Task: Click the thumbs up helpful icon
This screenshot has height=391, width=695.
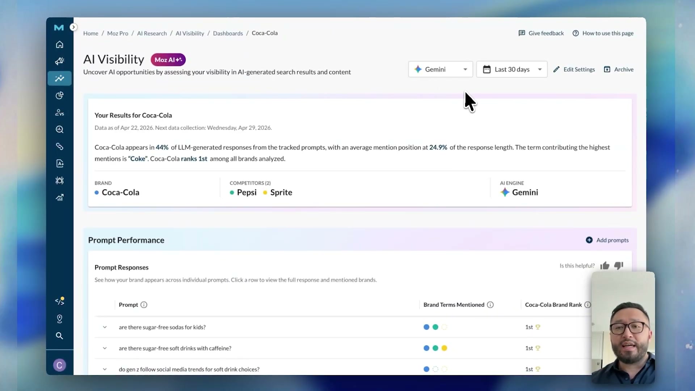Action: 605,266
